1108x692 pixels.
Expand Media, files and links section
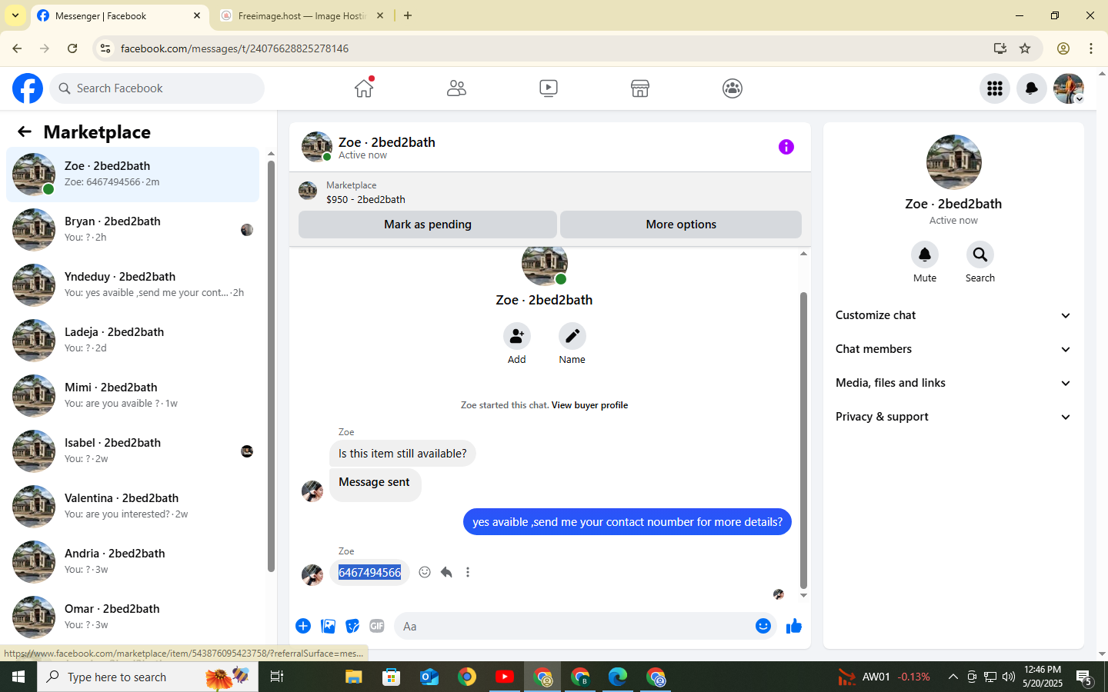(953, 383)
